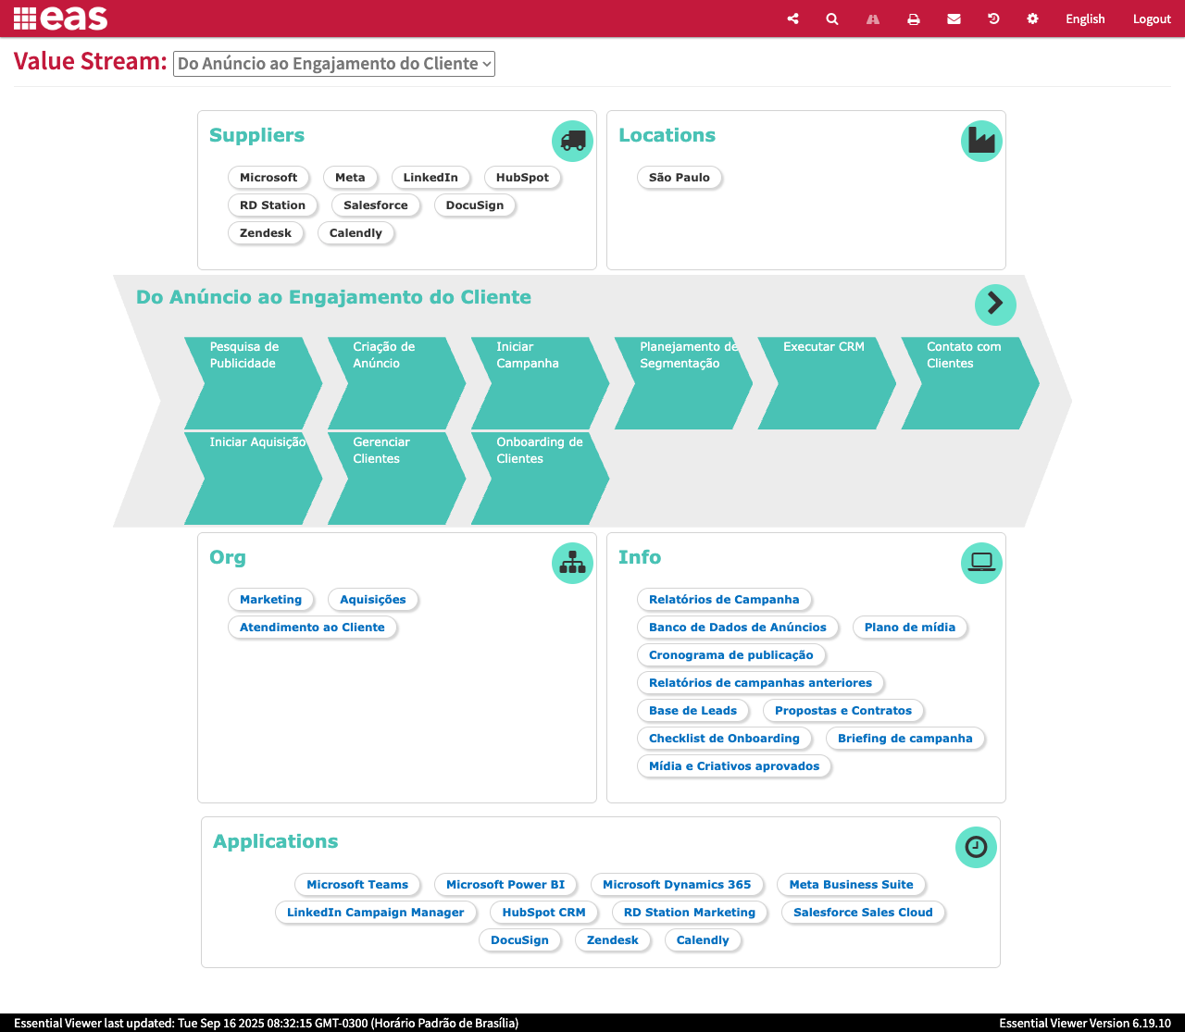Click the RD Station supplier tag

coord(272,205)
